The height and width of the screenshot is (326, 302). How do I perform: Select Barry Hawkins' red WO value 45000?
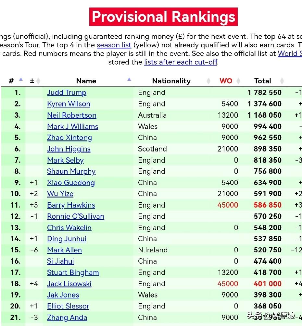click(x=228, y=205)
